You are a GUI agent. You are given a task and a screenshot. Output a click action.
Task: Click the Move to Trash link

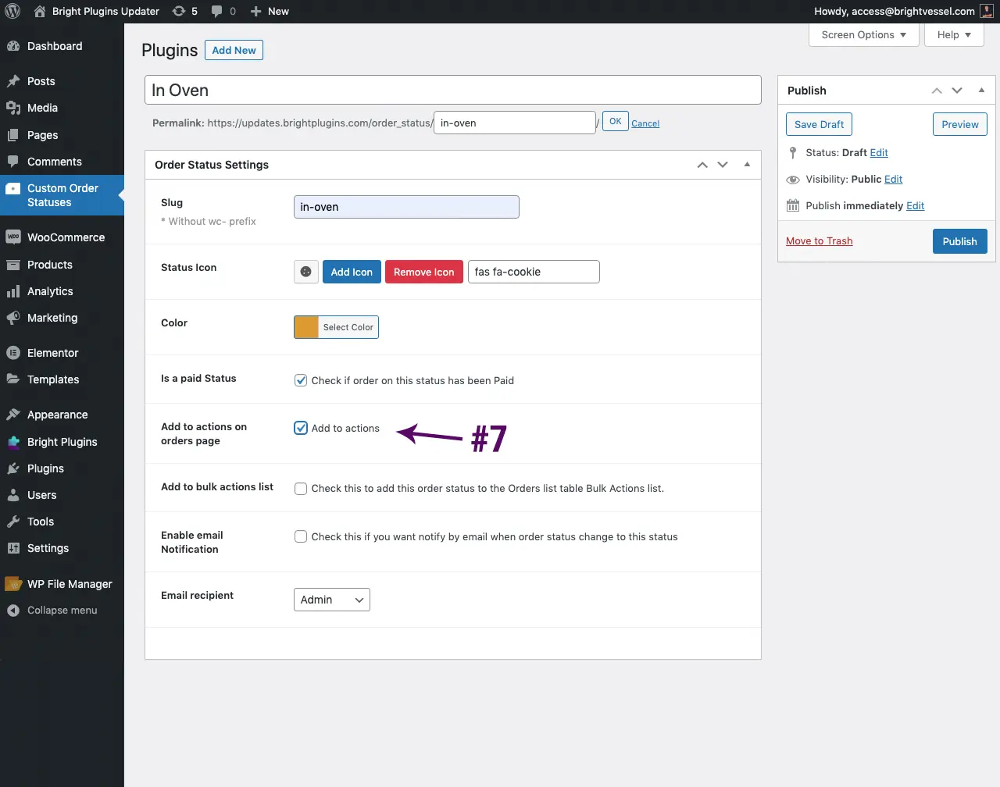click(819, 240)
